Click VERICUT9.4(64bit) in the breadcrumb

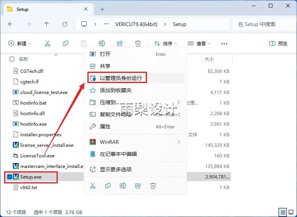point(136,24)
